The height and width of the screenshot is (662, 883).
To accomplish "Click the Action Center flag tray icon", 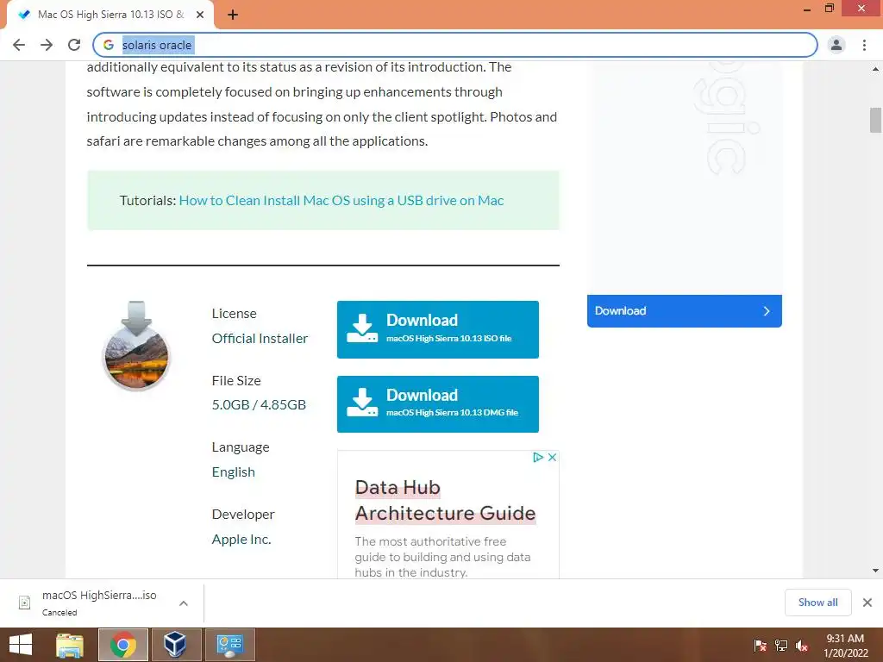I will pyautogui.click(x=761, y=645).
